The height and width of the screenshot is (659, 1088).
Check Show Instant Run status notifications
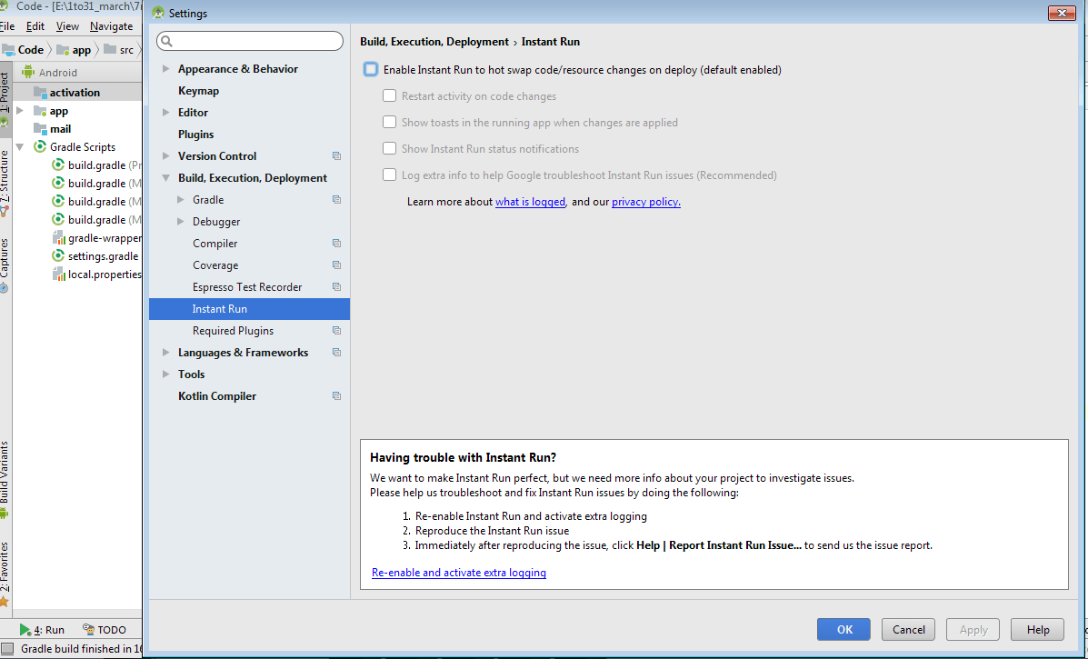[x=389, y=149]
